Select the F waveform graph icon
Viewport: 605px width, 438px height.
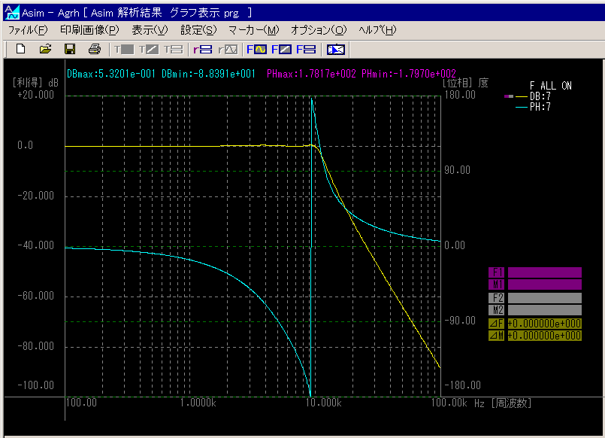[257, 50]
